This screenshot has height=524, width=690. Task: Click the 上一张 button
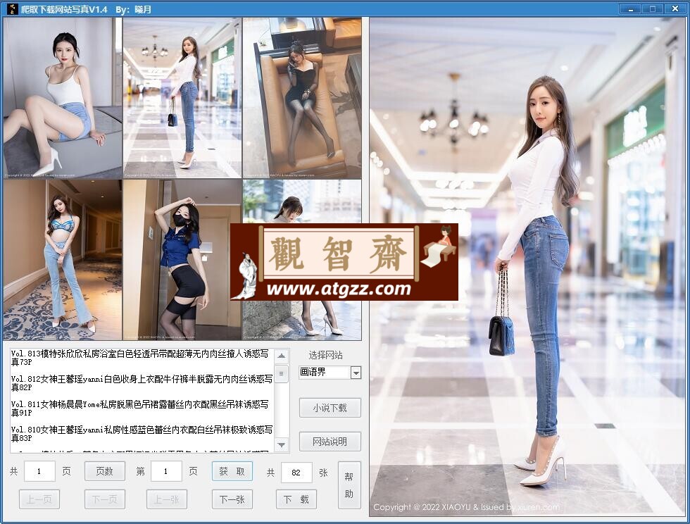(167, 499)
